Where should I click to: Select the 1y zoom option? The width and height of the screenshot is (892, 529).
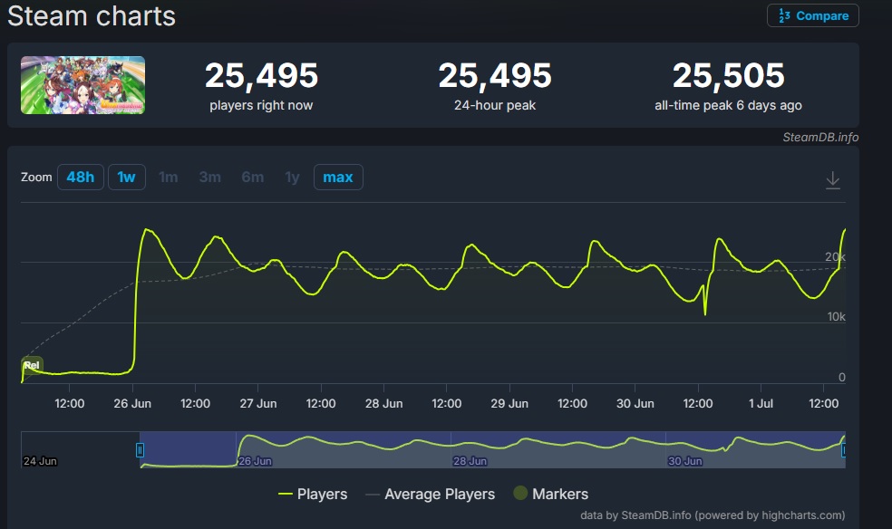click(x=293, y=178)
